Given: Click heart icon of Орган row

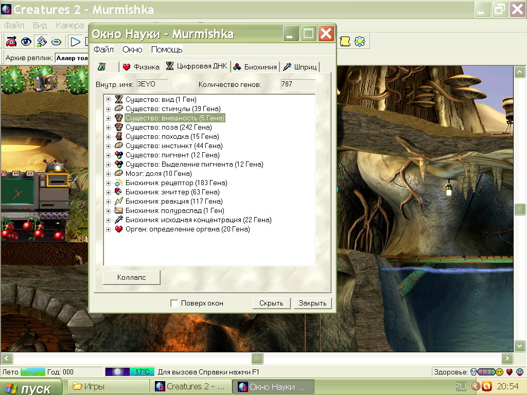Looking at the screenshot, I should coord(119,229).
